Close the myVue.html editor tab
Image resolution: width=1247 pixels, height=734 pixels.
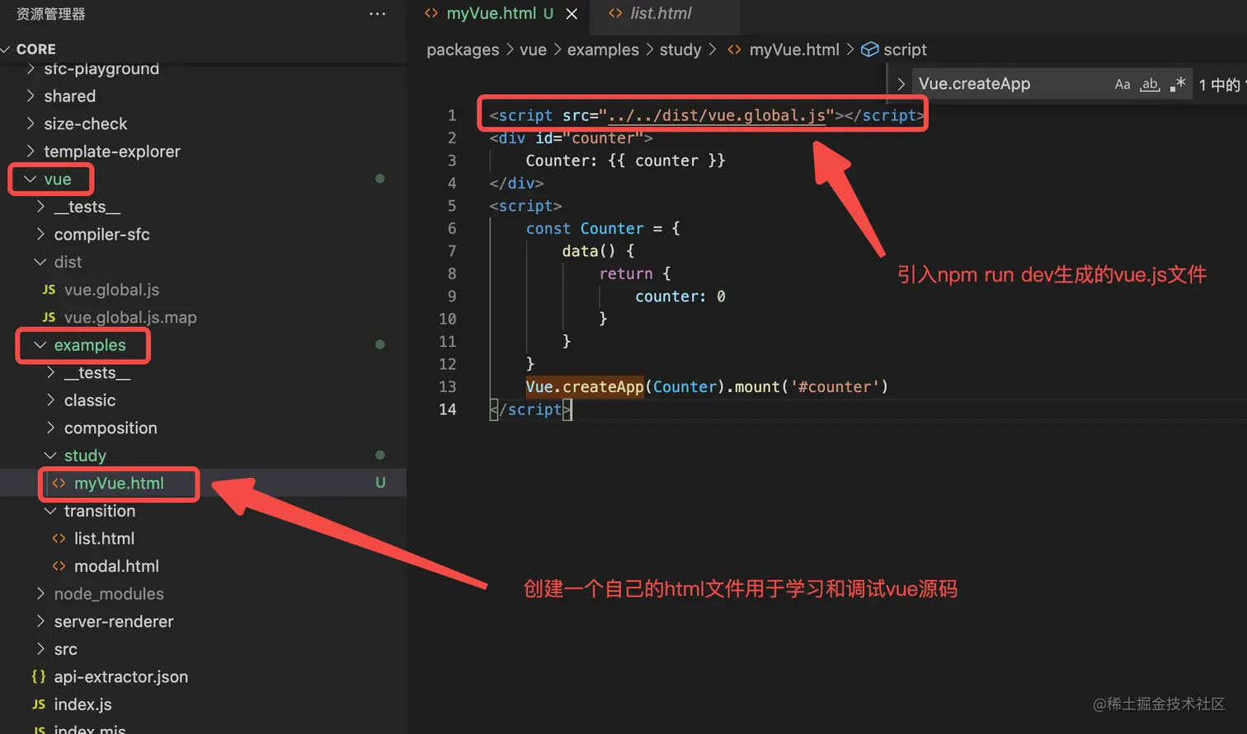pyautogui.click(x=572, y=14)
